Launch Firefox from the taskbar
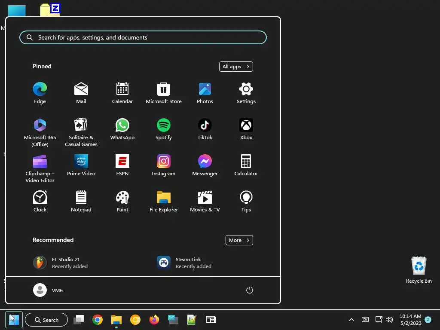 pos(154,320)
